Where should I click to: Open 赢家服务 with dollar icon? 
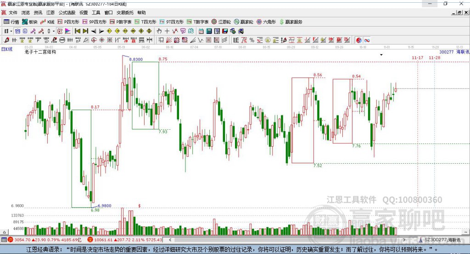pos(291,22)
